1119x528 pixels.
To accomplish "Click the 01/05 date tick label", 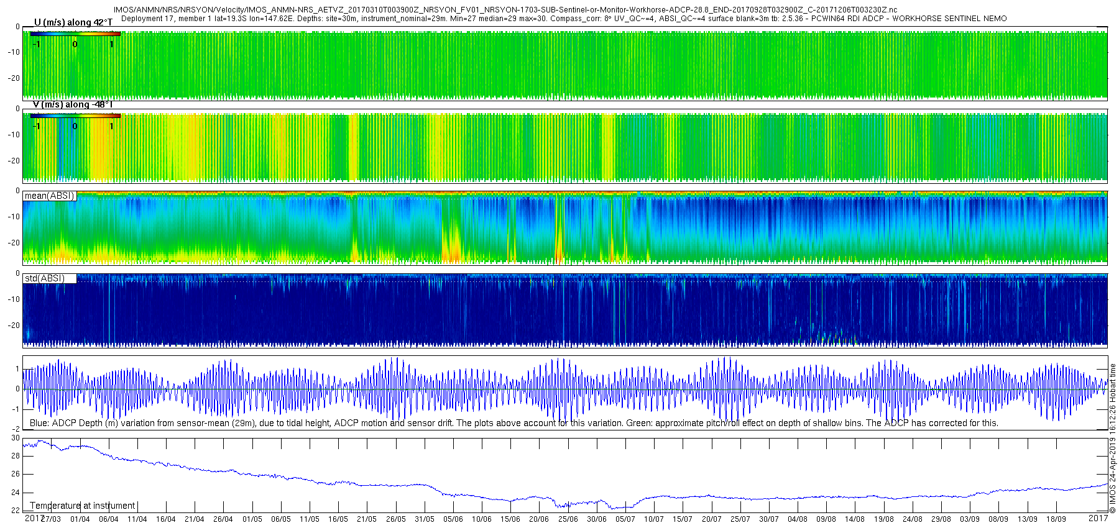I will (252, 519).
